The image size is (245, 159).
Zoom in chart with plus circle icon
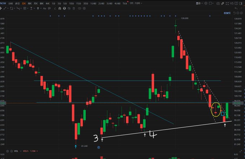tap(241, 13)
